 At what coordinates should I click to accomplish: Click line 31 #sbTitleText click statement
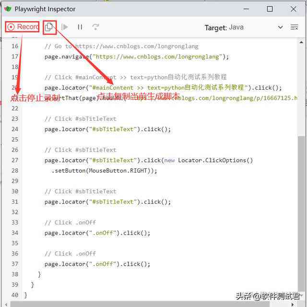click(x=107, y=202)
